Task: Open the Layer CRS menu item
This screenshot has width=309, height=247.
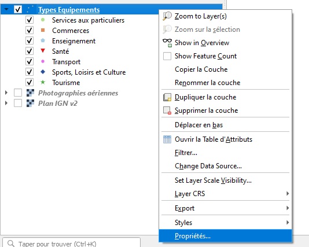Action: coord(225,194)
